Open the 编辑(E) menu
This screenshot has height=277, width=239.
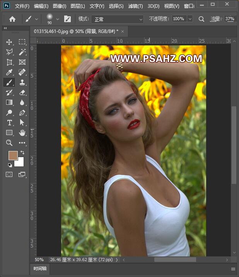tap(41, 6)
